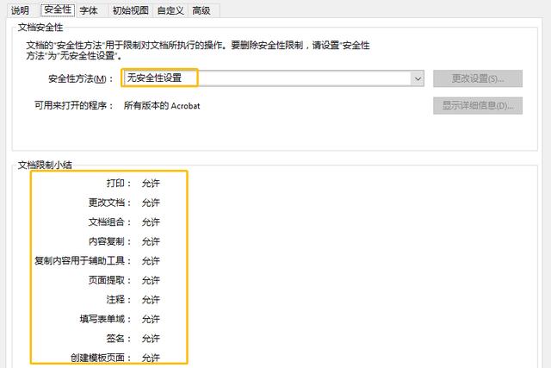Click the dropdown arrow of 安全性方法
This screenshot has height=368, width=551.
click(418, 78)
